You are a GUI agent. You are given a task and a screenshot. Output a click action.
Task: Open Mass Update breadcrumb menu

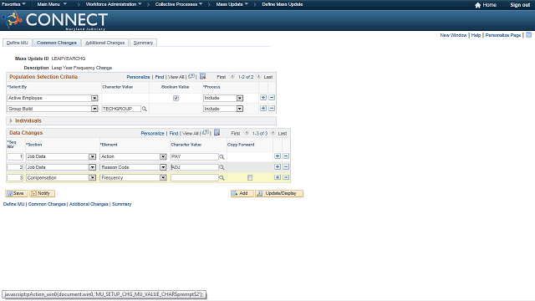[232, 4]
